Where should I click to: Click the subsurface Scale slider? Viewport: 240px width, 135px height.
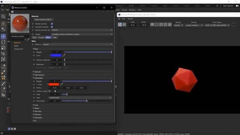tap(87, 94)
